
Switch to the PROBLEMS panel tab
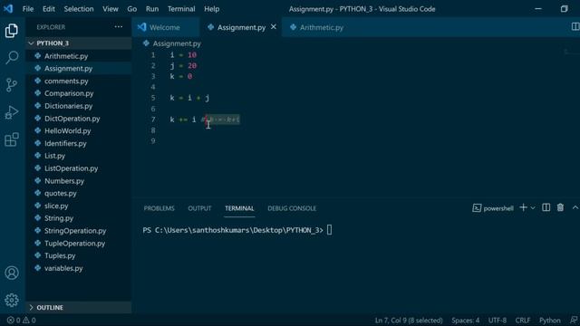click(x=159, y=208)
